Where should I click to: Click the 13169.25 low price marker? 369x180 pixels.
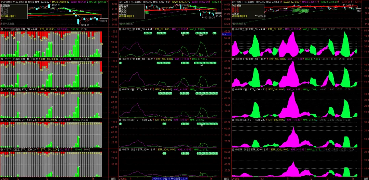tap(209, 18)
